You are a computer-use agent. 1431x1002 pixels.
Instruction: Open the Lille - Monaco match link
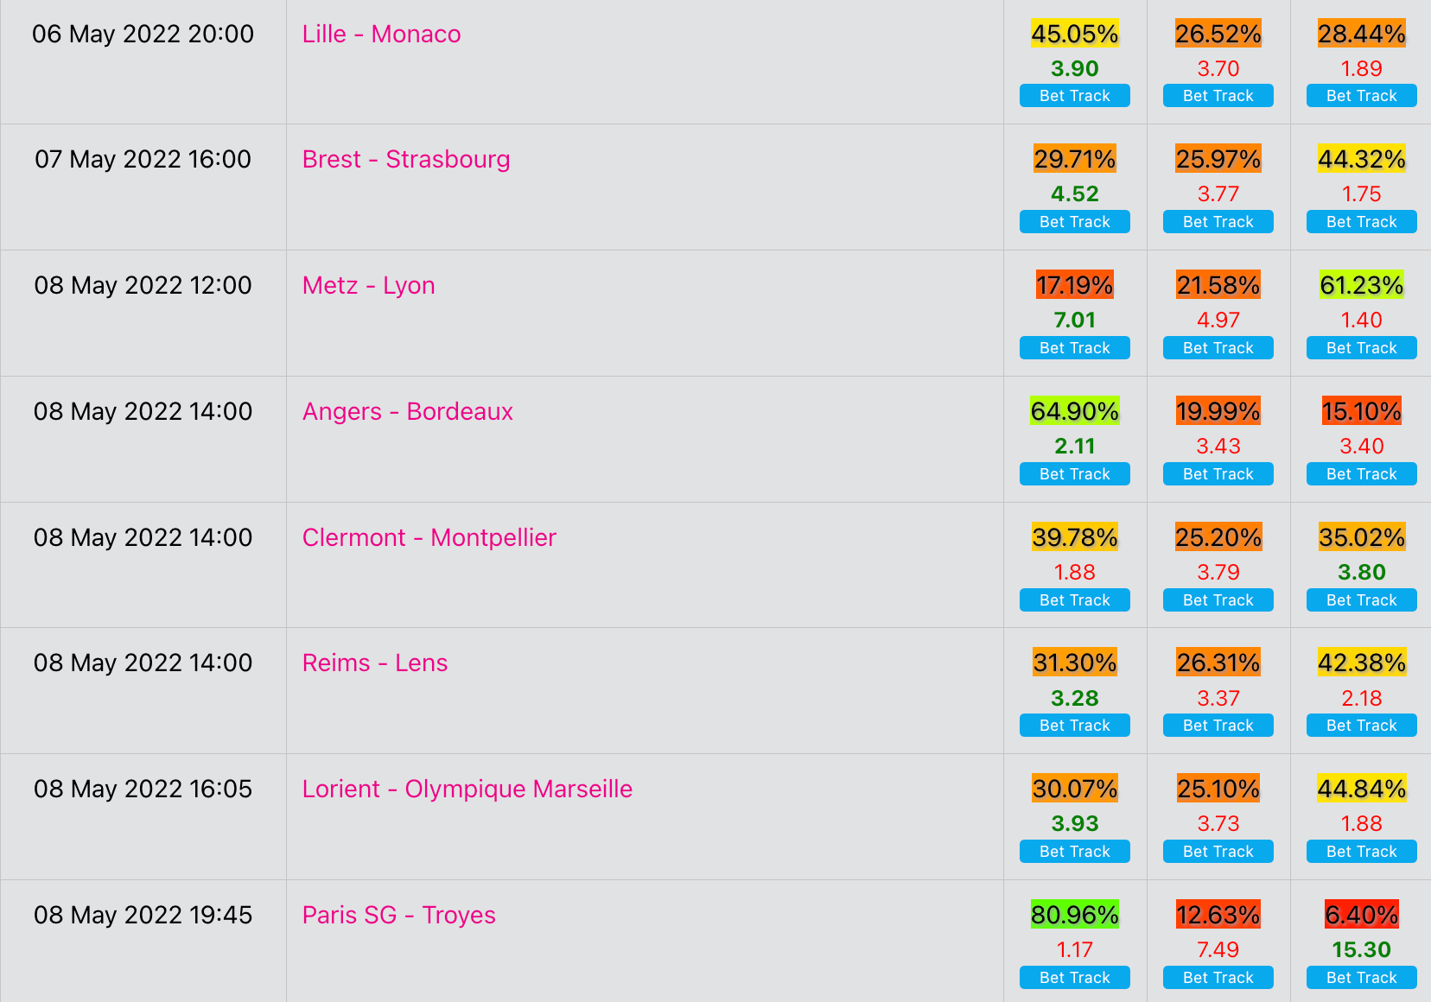pyautogui.click(x=381, y=34)
